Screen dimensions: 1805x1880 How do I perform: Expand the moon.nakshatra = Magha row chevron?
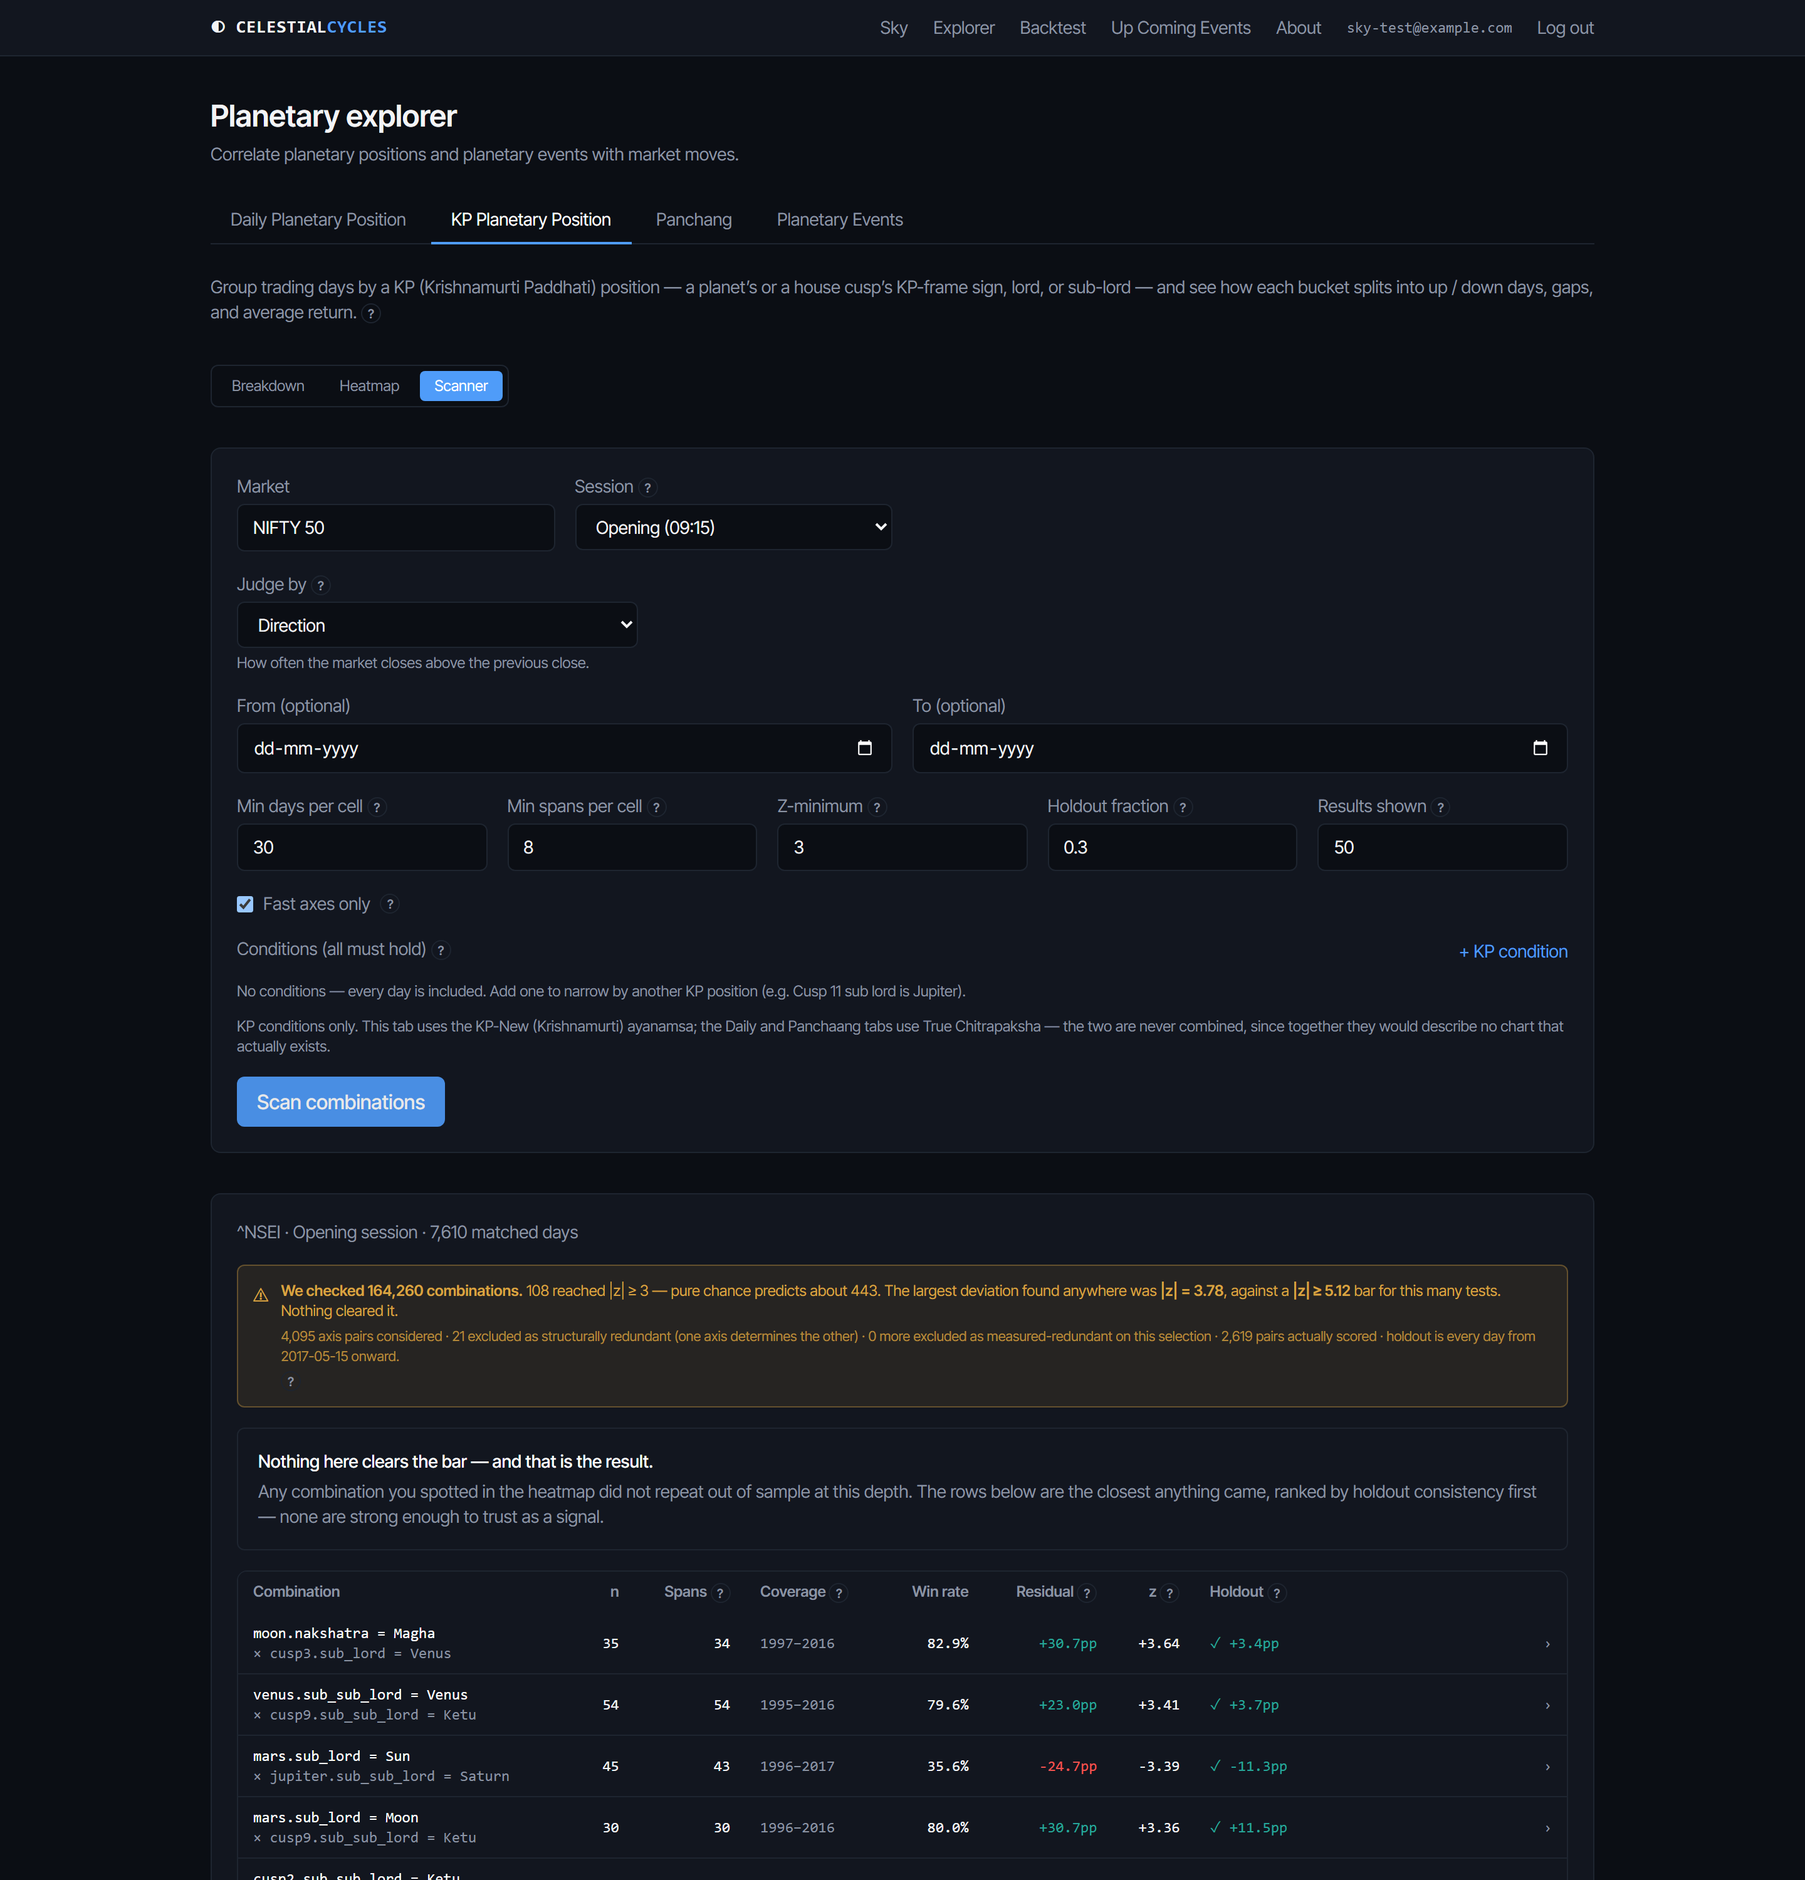click(x=1547, y=1644)
